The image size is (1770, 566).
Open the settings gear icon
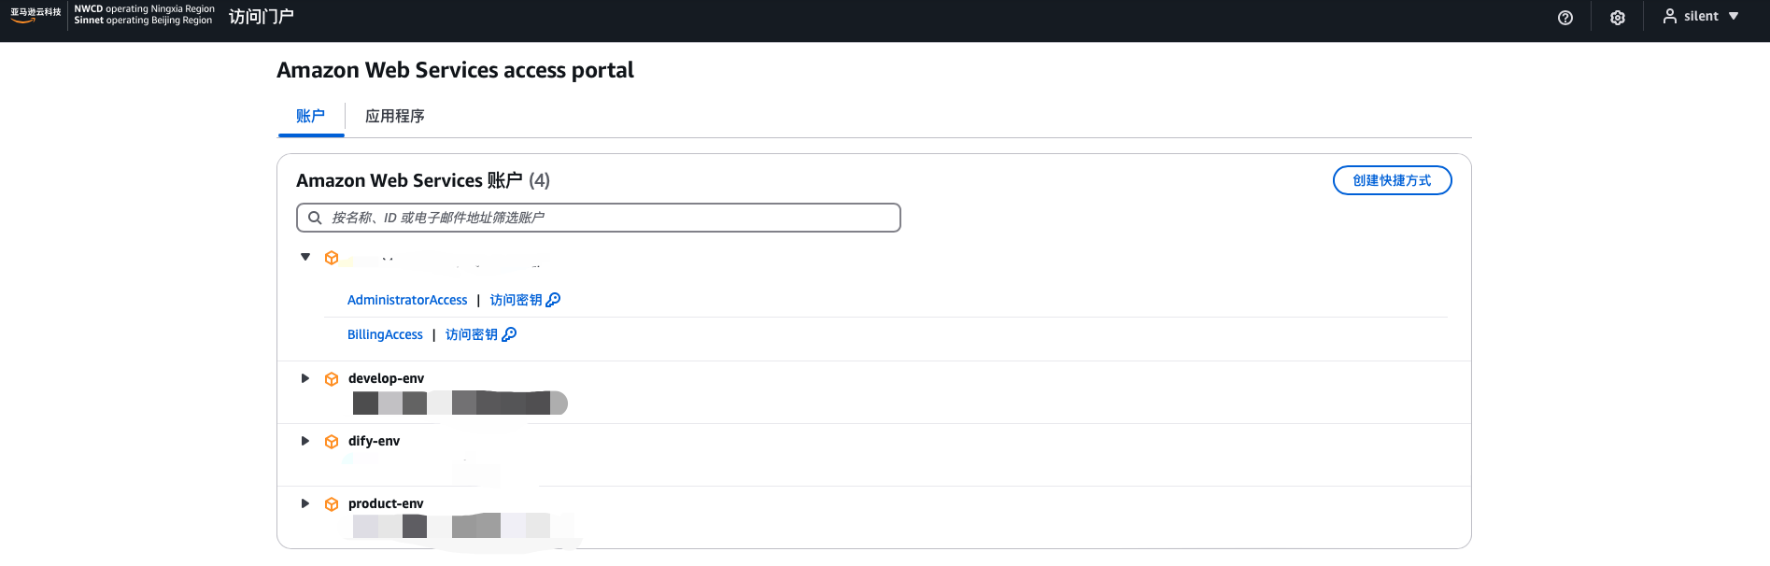(x=1618, y=18)
